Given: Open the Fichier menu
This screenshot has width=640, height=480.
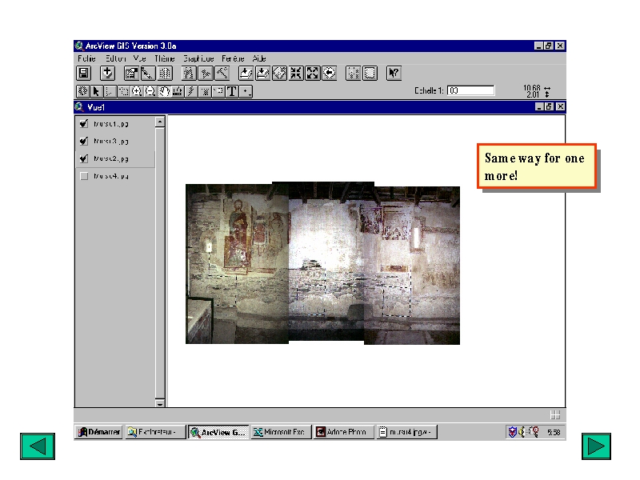Looking at the screenshot, I should point(86,58).
